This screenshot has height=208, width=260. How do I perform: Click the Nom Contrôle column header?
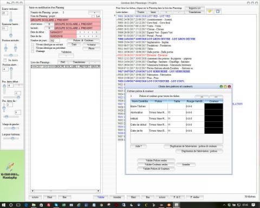140,101
